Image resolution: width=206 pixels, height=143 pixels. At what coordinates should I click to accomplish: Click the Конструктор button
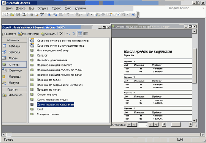[29, 34]
